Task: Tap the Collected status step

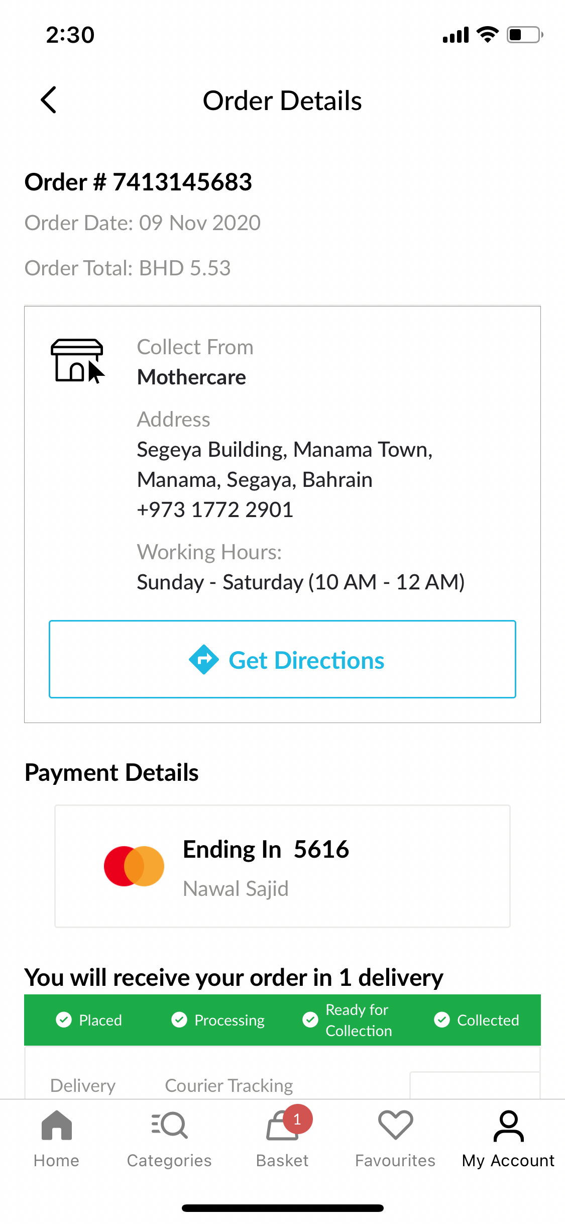Action: (x=477, y=1019)
